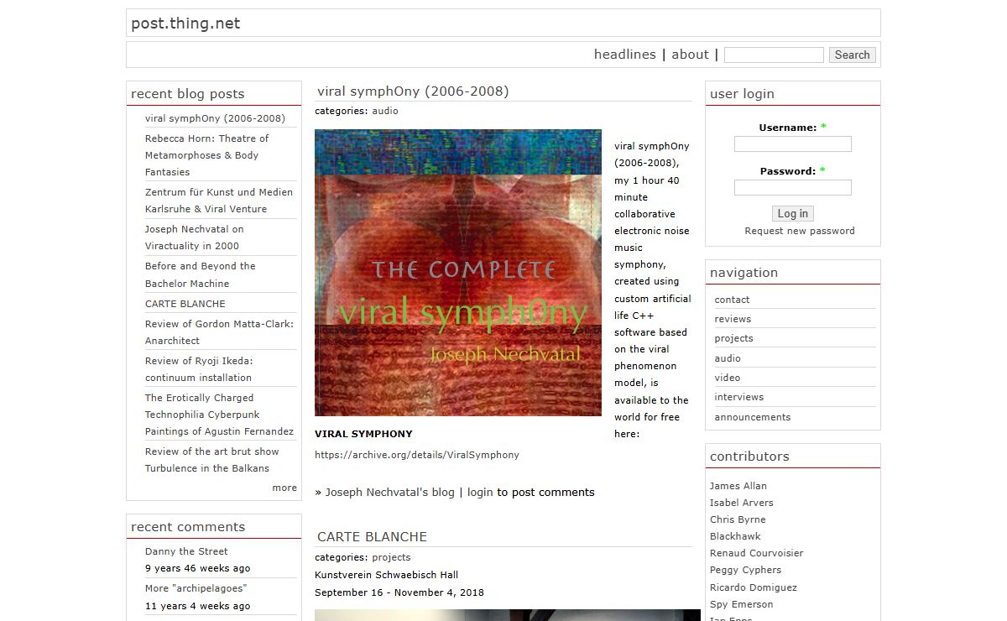Image resolution: width=1007 pixels, height=621 pixels.
Task: Open contributor Blackhawk
Action: pos(735,536)
